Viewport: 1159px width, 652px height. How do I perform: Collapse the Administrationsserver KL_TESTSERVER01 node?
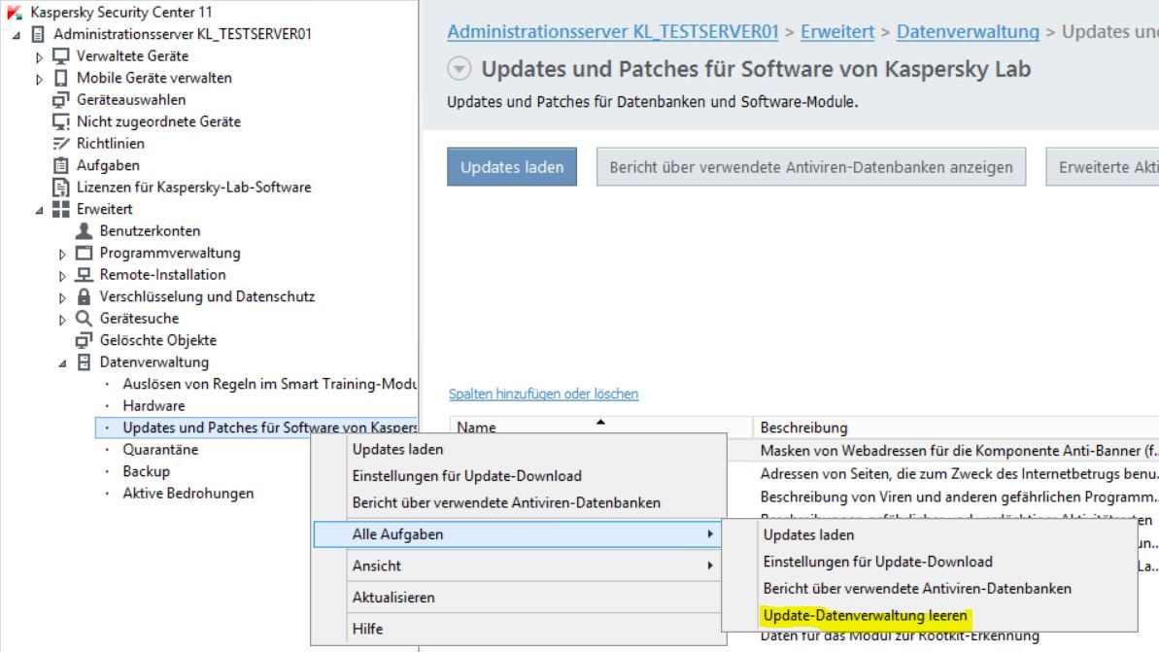(x=17, y=35)
